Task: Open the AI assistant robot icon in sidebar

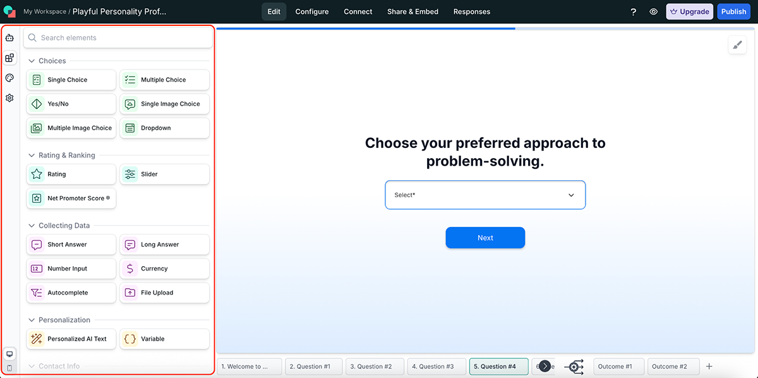Action: [x=9, y=38]
